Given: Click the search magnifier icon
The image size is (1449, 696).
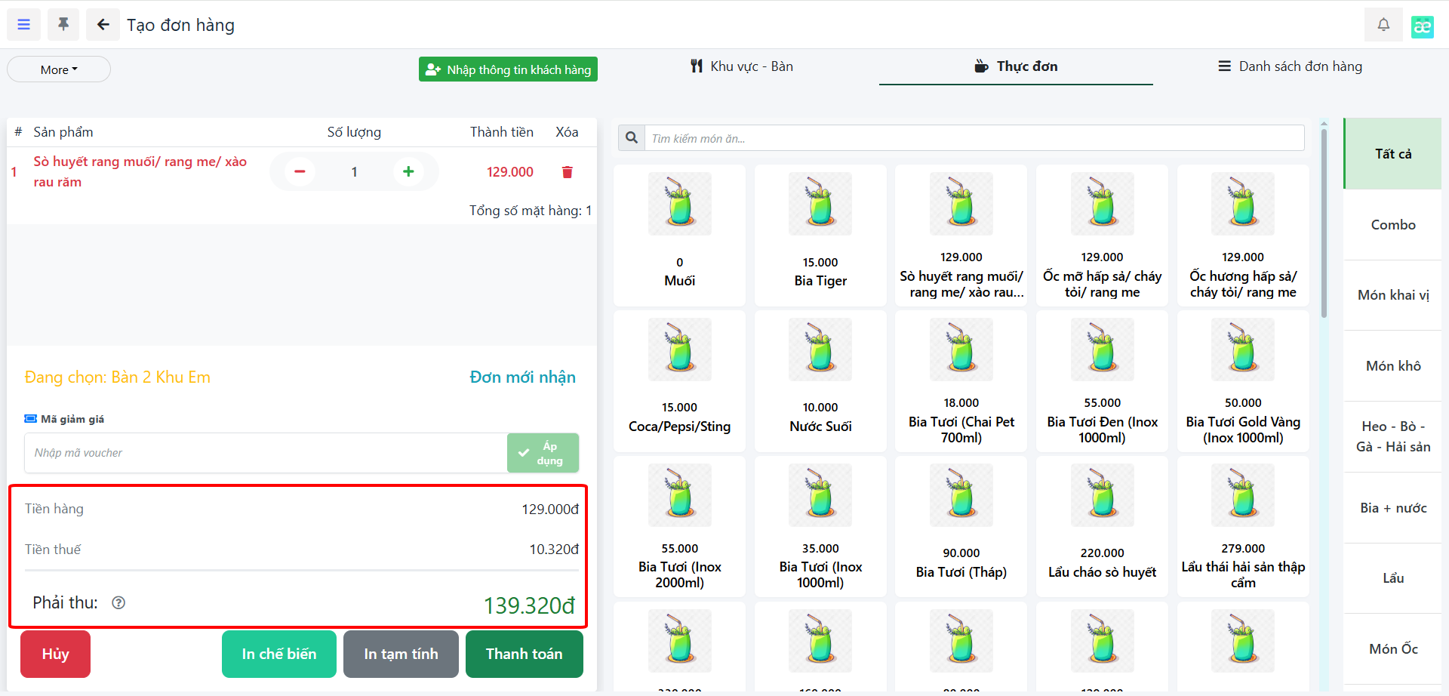Looking at the screenshot, I should (x=632, y=138).
